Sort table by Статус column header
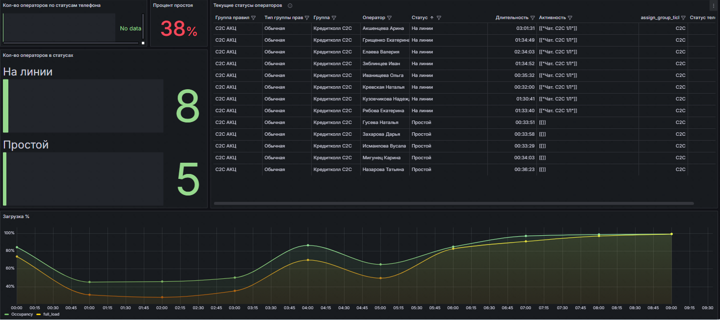Screen dimensions: 720x320 (420, 18)
